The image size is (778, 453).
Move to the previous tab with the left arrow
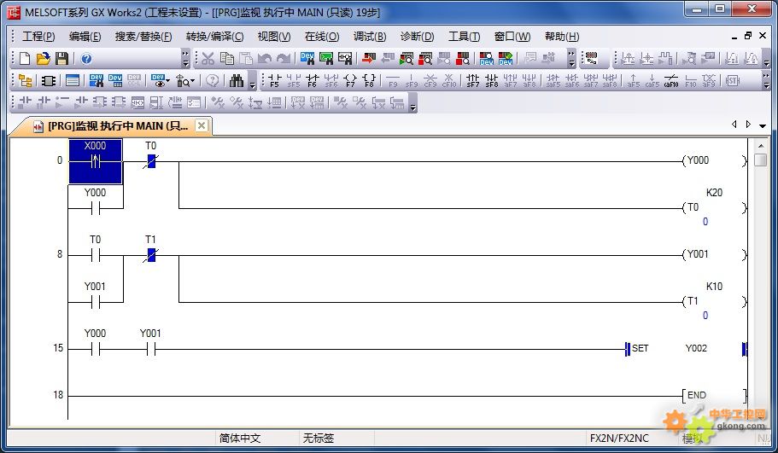click(x=734, y=125)
